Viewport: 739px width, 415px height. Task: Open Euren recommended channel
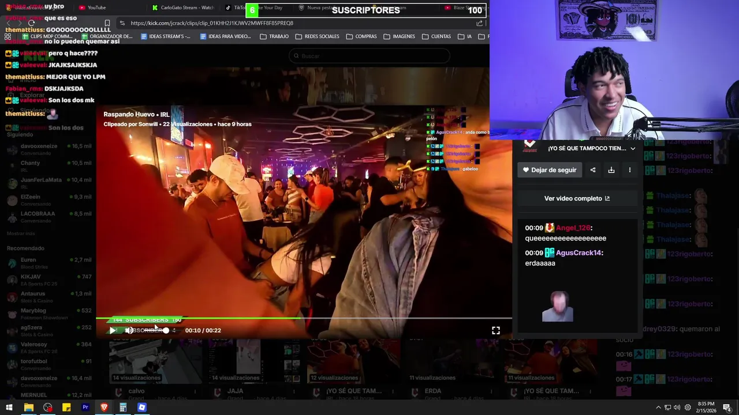click(49, 263)
